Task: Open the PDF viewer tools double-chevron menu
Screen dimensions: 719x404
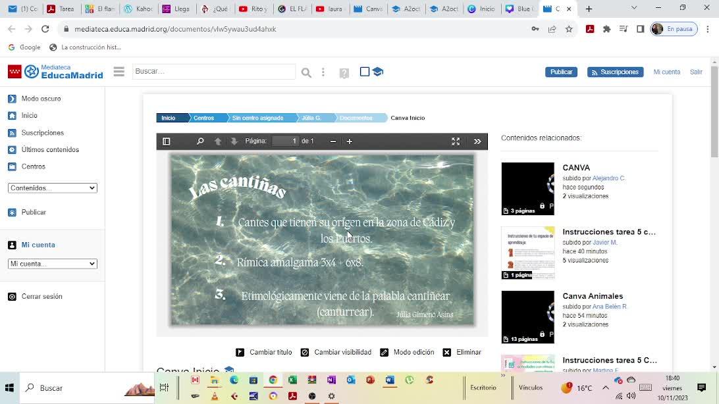Action: [477, 141]
